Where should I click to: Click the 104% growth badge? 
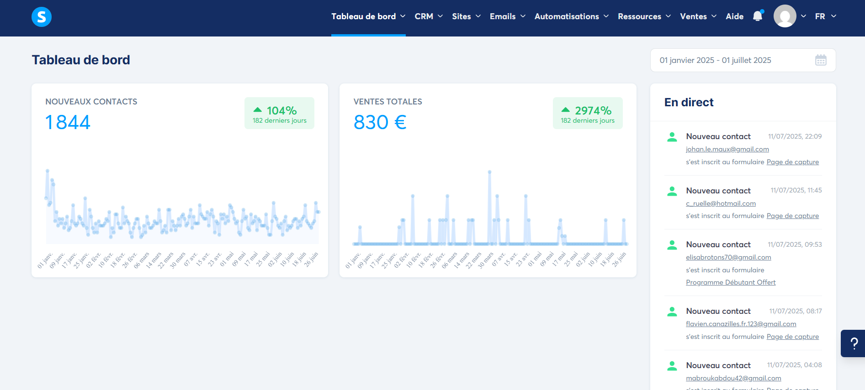(x=279, y=113)
